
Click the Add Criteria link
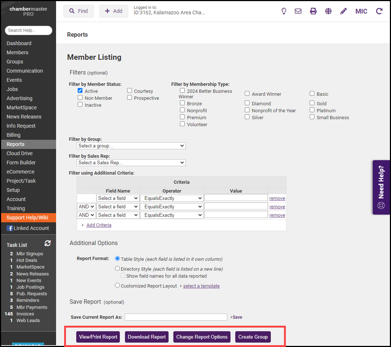(x=99, y=225)
